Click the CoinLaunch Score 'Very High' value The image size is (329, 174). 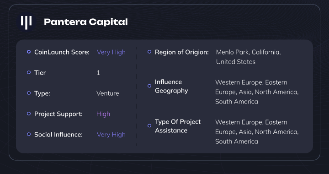tap(111, 52)
